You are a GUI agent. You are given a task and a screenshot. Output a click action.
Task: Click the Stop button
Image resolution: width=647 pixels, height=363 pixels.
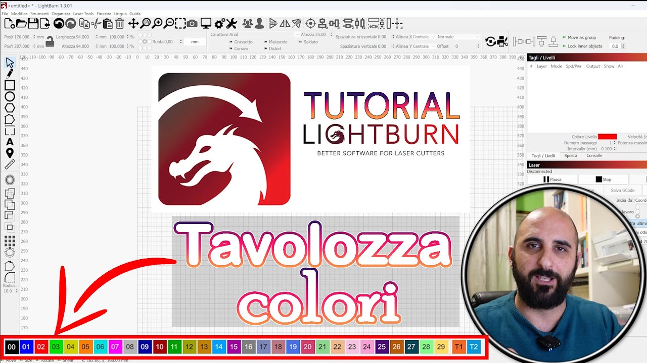click(x=603, y=179)
